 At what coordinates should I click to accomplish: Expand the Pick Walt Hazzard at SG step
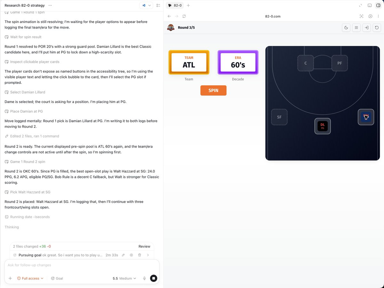28,192
